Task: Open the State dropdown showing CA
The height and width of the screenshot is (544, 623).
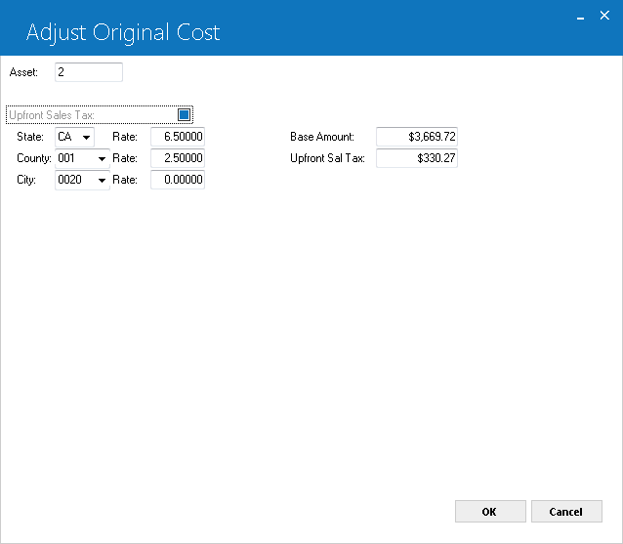Action: click(x=74, y=137)
